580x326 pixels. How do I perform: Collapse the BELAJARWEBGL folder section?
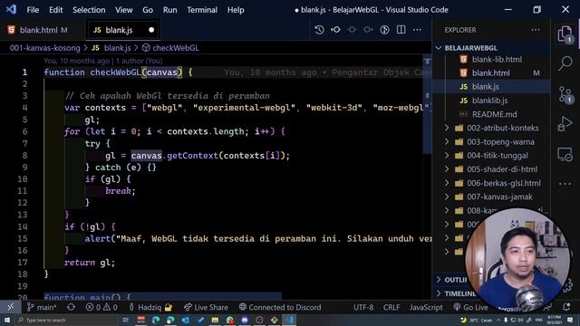point(490,48)
